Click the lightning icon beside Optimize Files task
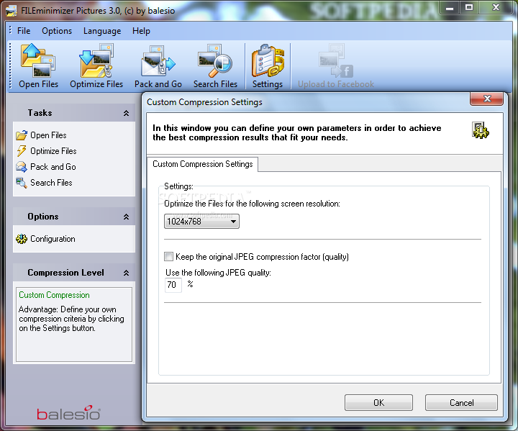This screenshot has width=518, height=431. [22, 151]
